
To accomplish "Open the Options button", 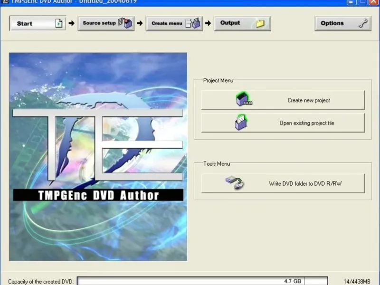I will [x=342, y=23].
